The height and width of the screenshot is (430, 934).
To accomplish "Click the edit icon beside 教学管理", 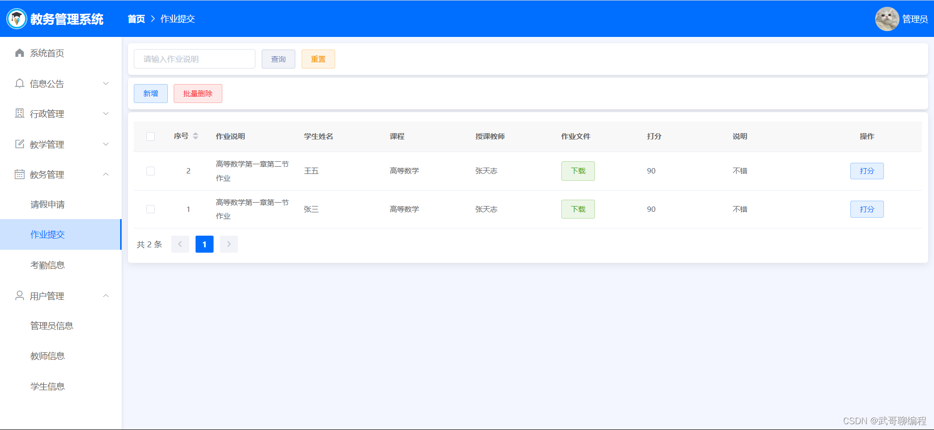I will click(x=19, y=144).
